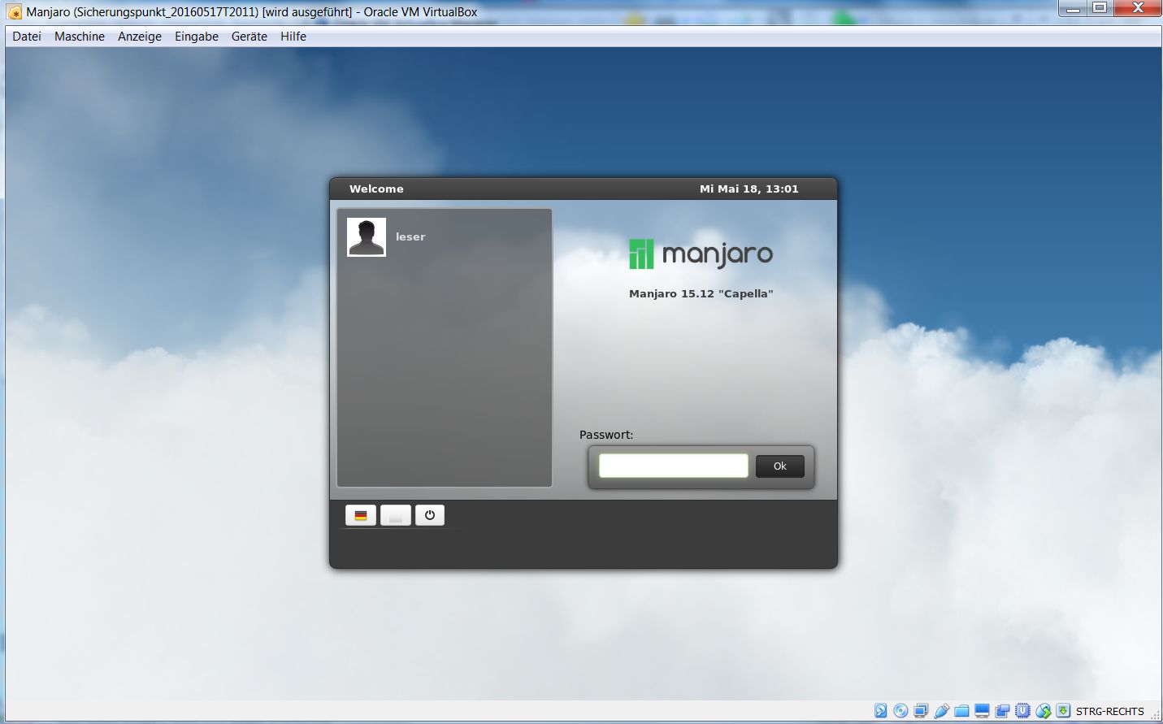Click the Manjaro 15.12 "Capella" text

701,293
